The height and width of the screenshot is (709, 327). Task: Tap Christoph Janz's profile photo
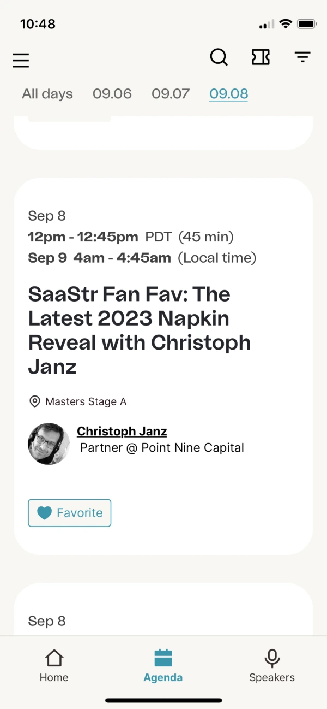49,444
